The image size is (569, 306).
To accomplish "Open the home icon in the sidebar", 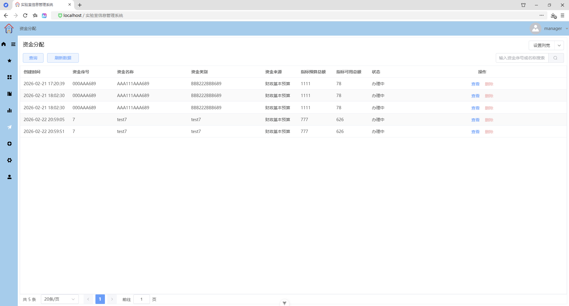I will click(x=4, y=44).
